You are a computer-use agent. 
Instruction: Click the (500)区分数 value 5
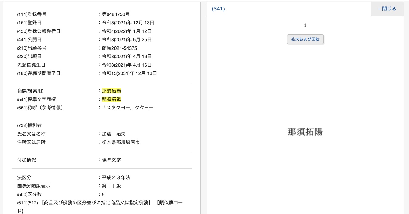coord(103,194)
